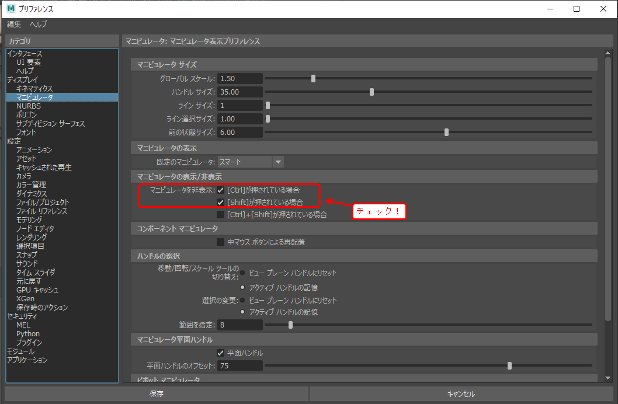Screen dimensions: 618x404
Task: Click キャンセル button
Action: (461, 393)
